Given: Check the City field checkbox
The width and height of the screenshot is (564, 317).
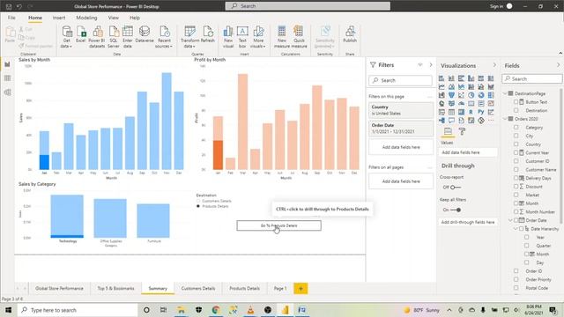Looking at the screenshot, I should click(x=516, y=136).
